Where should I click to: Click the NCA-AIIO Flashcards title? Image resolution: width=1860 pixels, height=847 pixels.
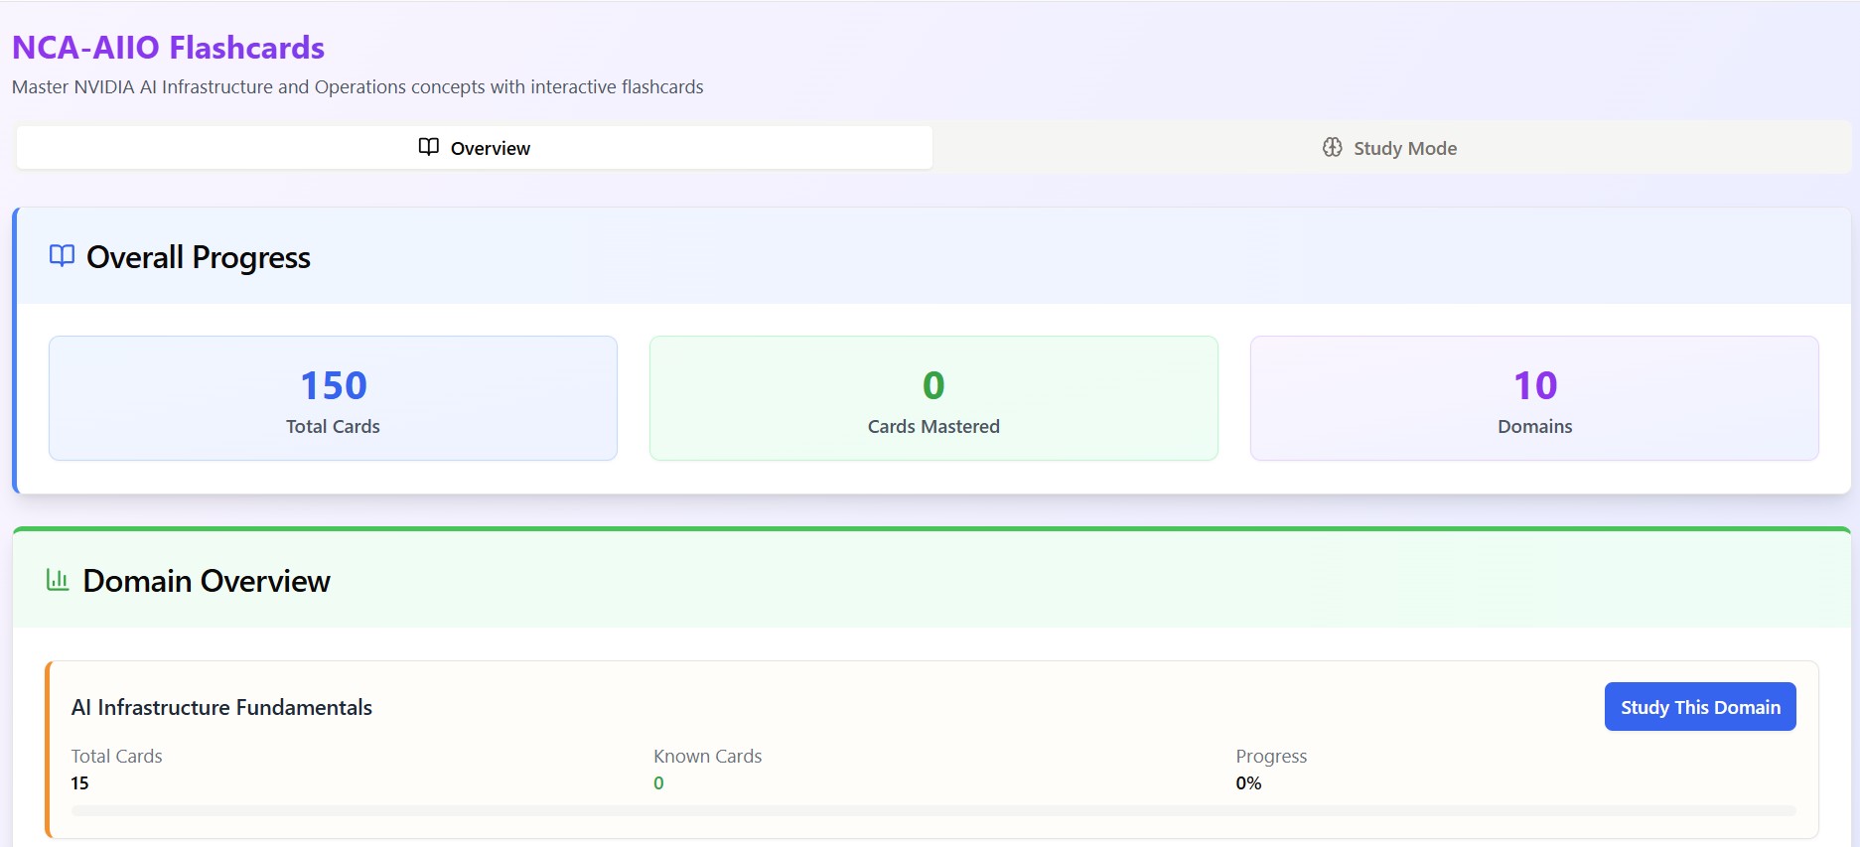pyautogui.click(x=168, y=48)
